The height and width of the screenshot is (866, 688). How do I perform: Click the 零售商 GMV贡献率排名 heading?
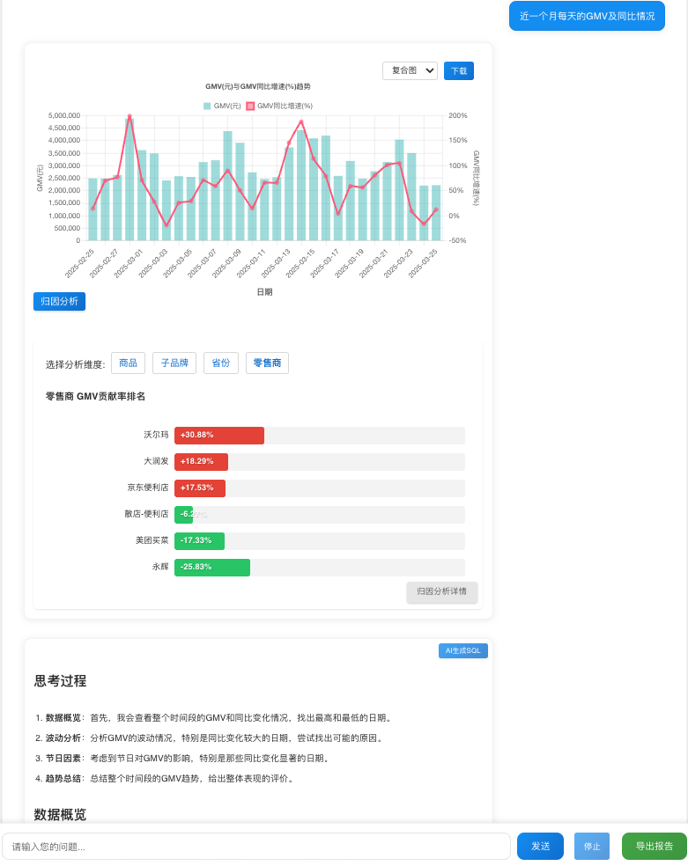click(96, 397)
